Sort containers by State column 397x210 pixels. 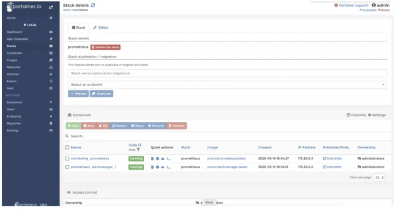[135, 145]
